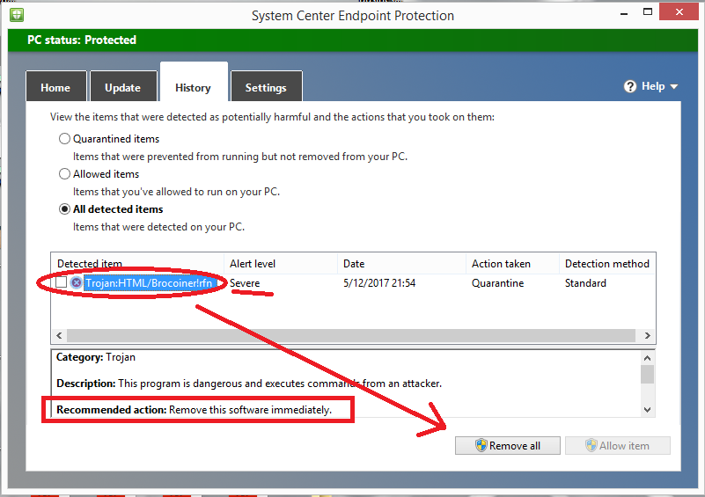Click the Help question mark icon
Screen dimensions: 705x497
click(630, 86)
